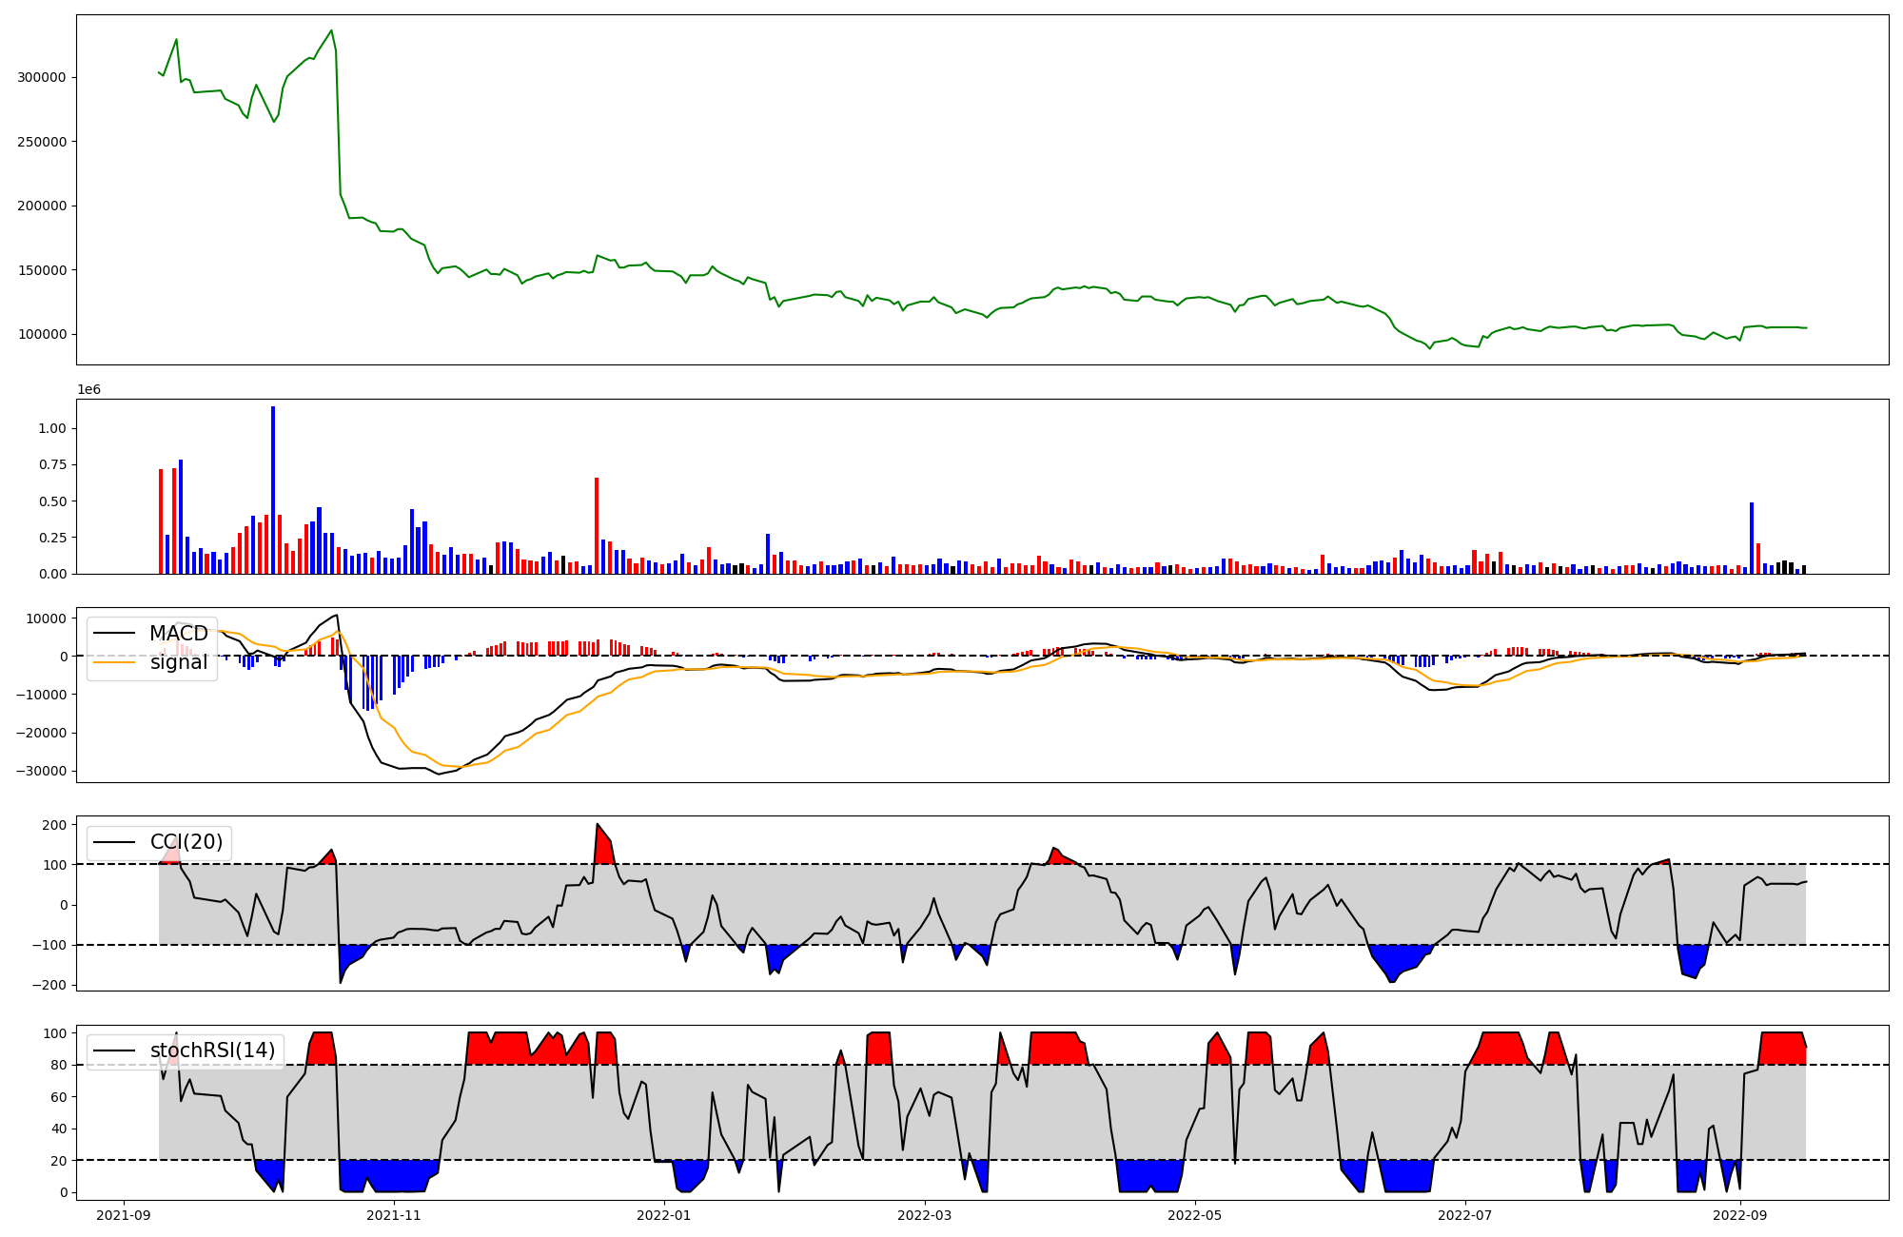Click the 2022-03 x-axis date label
The height and width of the screenshot is (1237, 1903).
pyautogui.click(x=924, y=1215)
